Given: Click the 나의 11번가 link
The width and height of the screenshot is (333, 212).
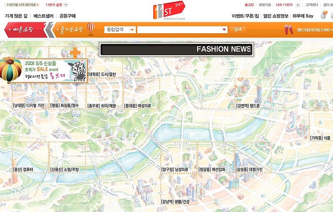Looking at the screenshot, I should tap(284, 5).
